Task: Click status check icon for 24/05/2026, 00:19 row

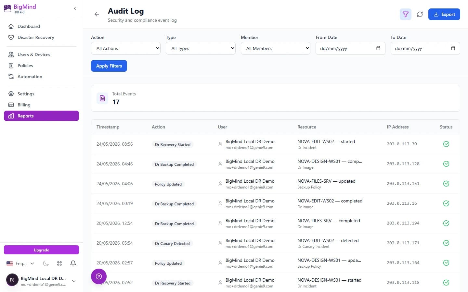Action: tap(446, 203)
